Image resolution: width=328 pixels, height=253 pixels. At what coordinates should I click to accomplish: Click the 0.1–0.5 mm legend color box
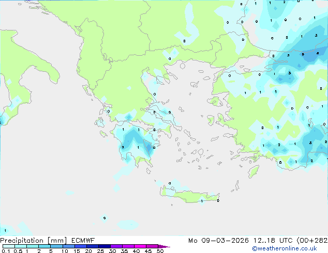point(9,246)
